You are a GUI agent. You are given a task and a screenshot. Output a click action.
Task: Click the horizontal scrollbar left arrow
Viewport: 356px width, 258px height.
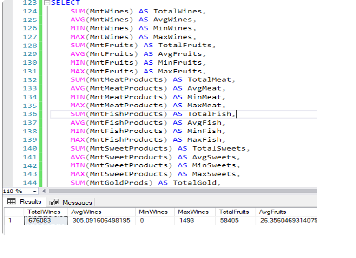(x=44, y=191)
